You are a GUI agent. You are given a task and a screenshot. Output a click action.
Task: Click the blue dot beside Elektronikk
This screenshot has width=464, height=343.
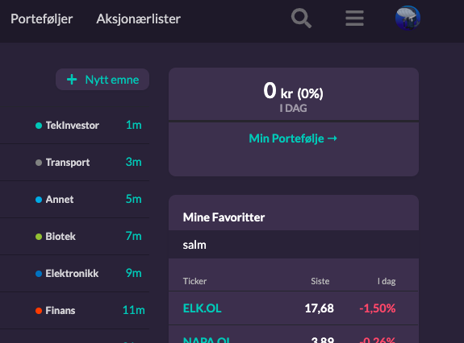[x=39, y=274]
